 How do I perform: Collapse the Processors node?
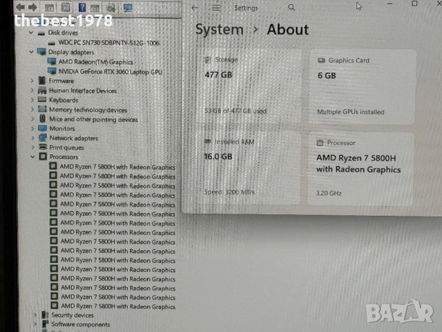[32, 157]
